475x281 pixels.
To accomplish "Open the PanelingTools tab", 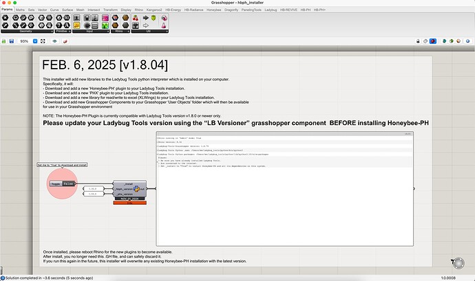I will (251, 10).
